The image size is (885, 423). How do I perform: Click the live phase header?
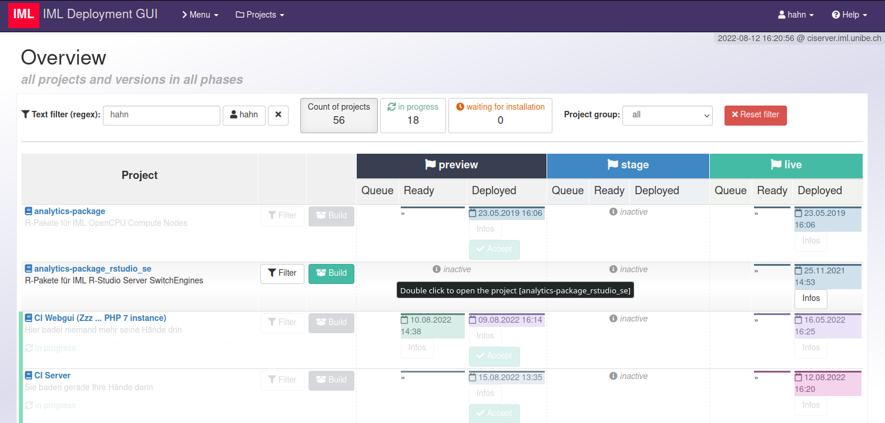pyautogui.click(x=786, y=165)
